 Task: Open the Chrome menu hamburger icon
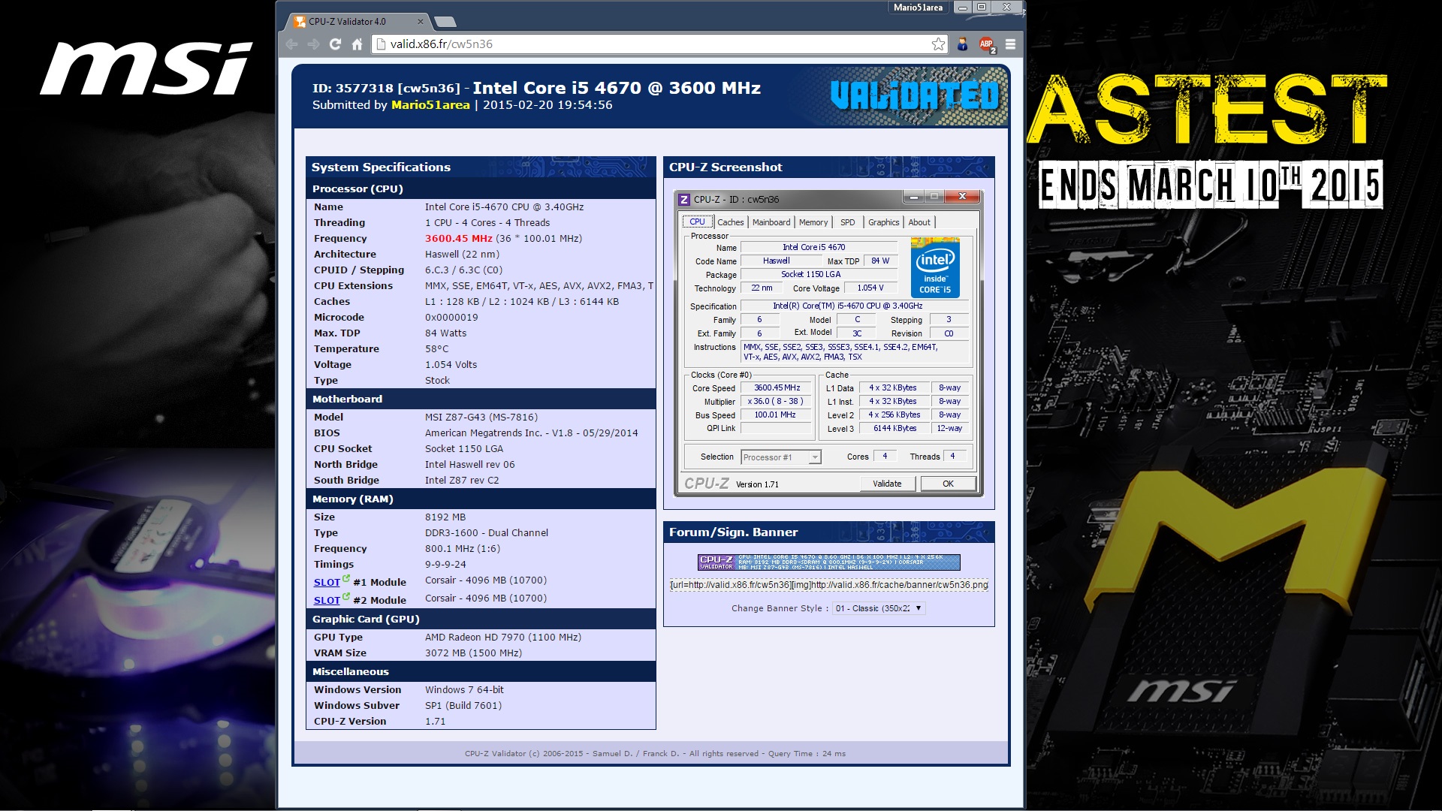click(1010, 44)
